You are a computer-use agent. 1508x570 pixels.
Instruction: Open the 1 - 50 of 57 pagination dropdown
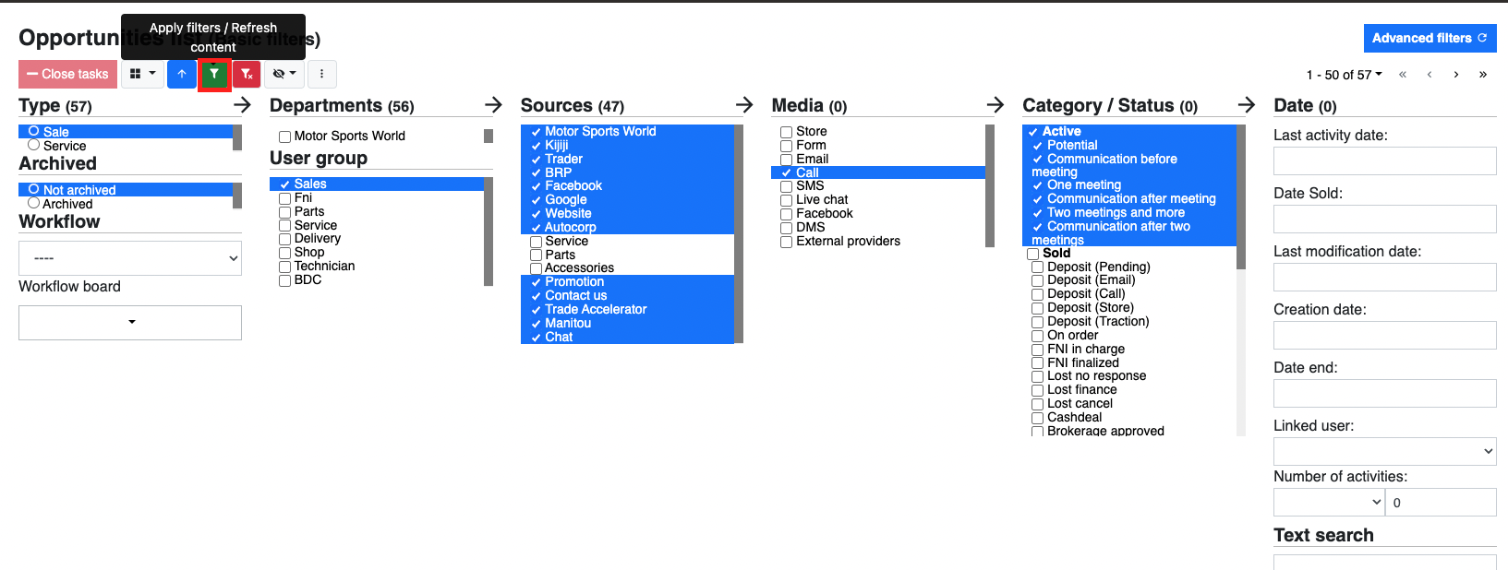point(1345,75)
